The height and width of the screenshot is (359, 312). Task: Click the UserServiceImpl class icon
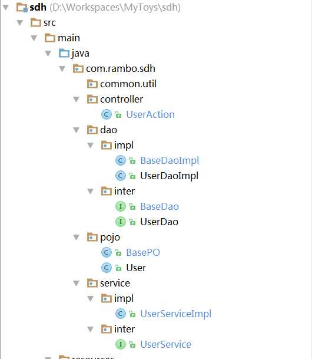pyautogui.click(x=121, y=314)
